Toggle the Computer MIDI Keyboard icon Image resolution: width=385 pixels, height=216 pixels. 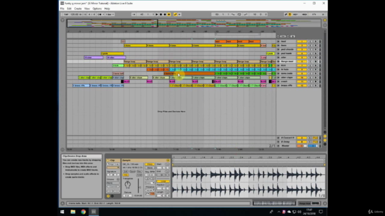pos(290,14)
